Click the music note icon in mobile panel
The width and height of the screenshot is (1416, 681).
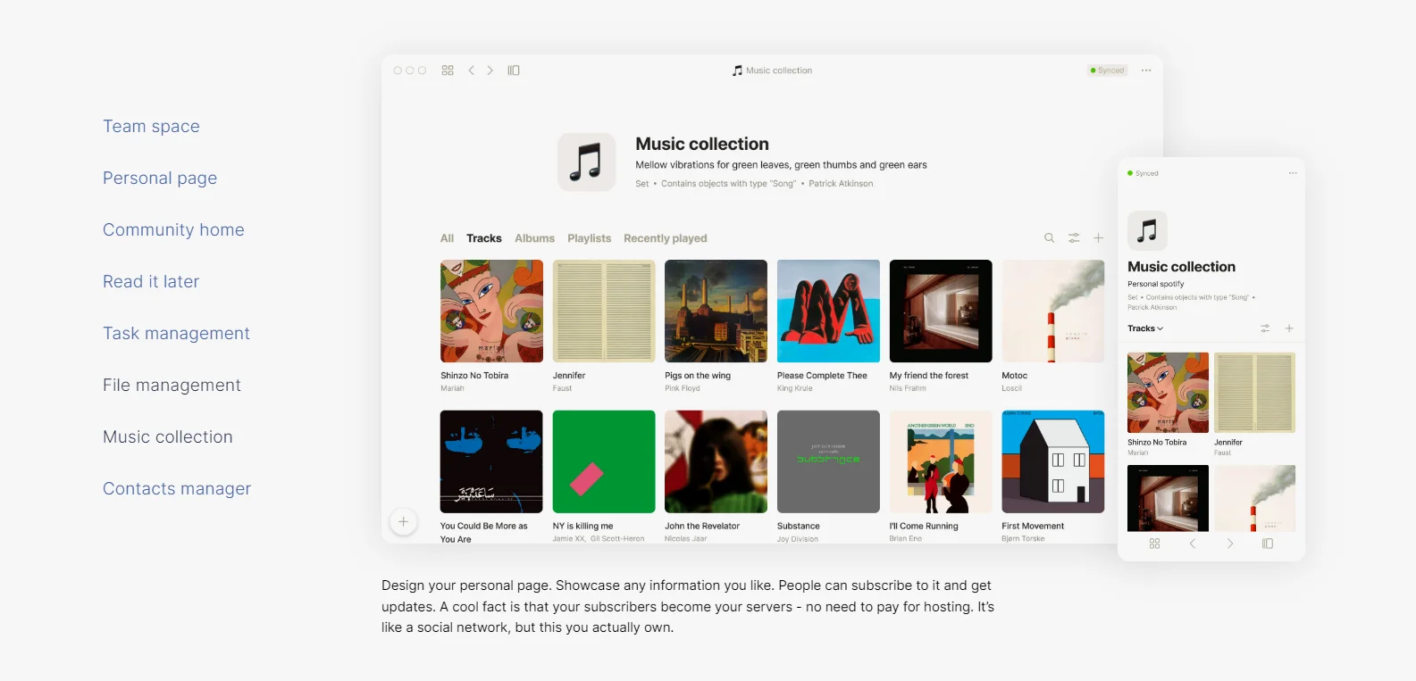point(1148,231)
